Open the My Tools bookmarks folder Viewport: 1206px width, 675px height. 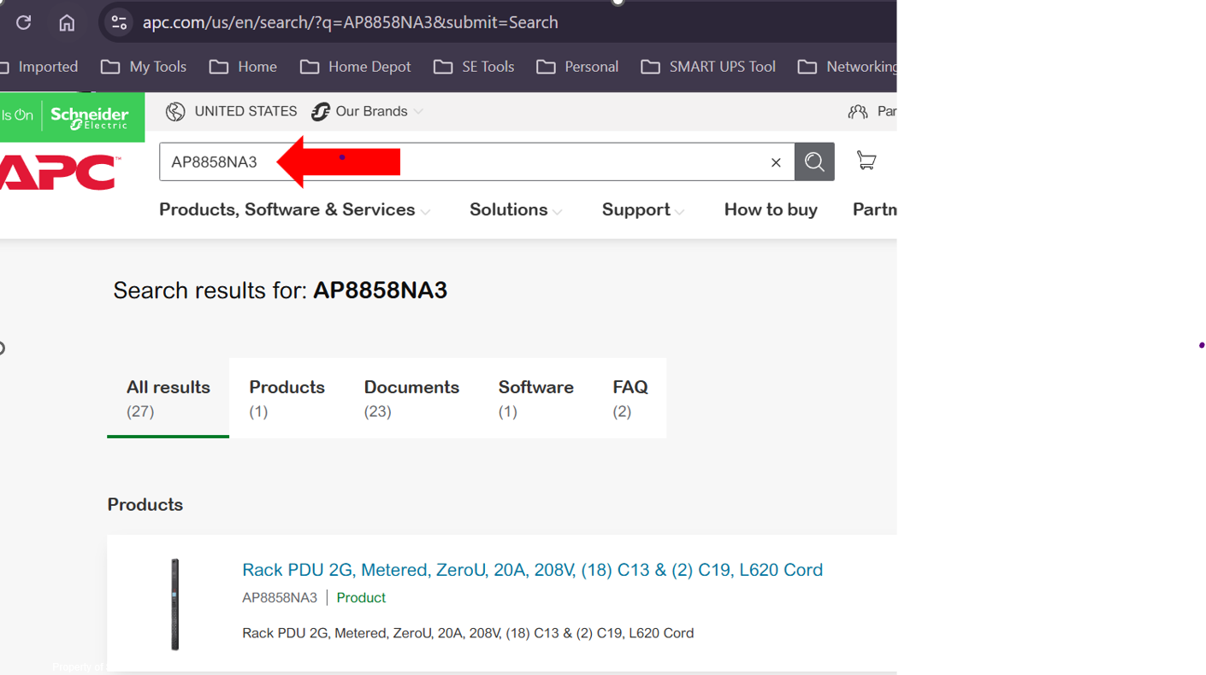pos(144,67)
